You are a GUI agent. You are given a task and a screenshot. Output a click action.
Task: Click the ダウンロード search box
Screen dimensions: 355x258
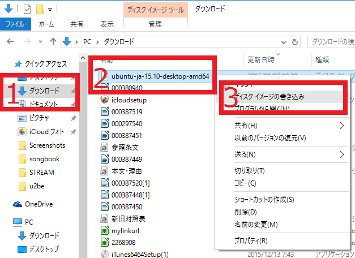(331, 41)
